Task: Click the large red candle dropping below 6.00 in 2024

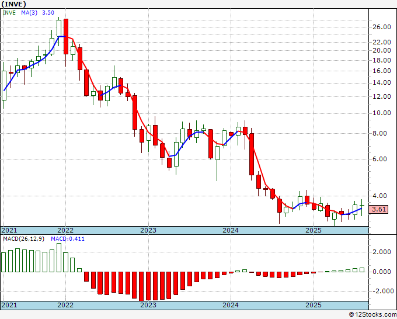Action: pos(252,154)
